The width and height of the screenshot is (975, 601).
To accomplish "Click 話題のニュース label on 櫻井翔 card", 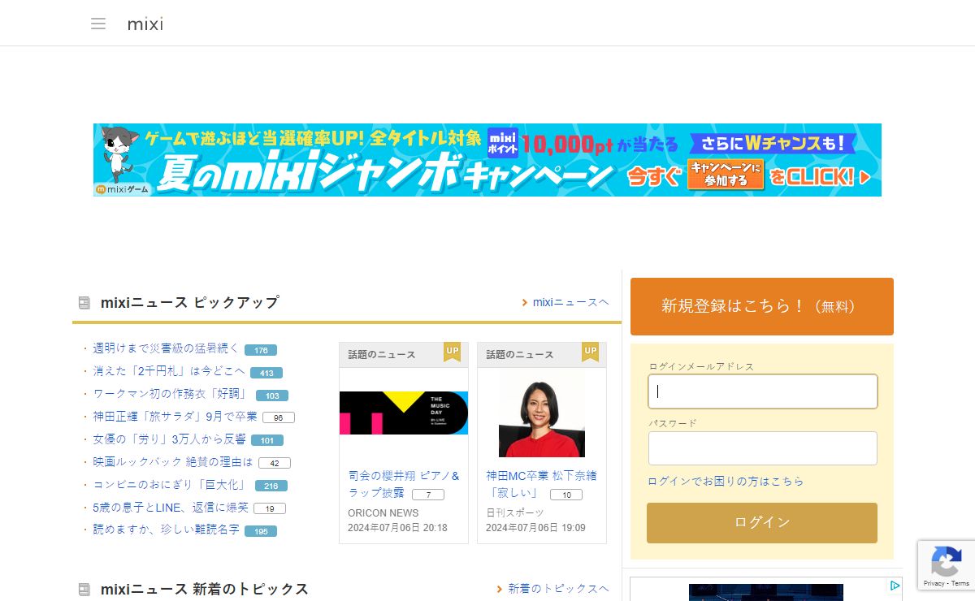I will point(382,355).
